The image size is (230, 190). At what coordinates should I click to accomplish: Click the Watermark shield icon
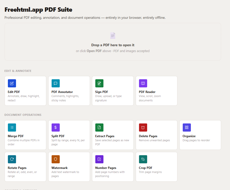55,159
